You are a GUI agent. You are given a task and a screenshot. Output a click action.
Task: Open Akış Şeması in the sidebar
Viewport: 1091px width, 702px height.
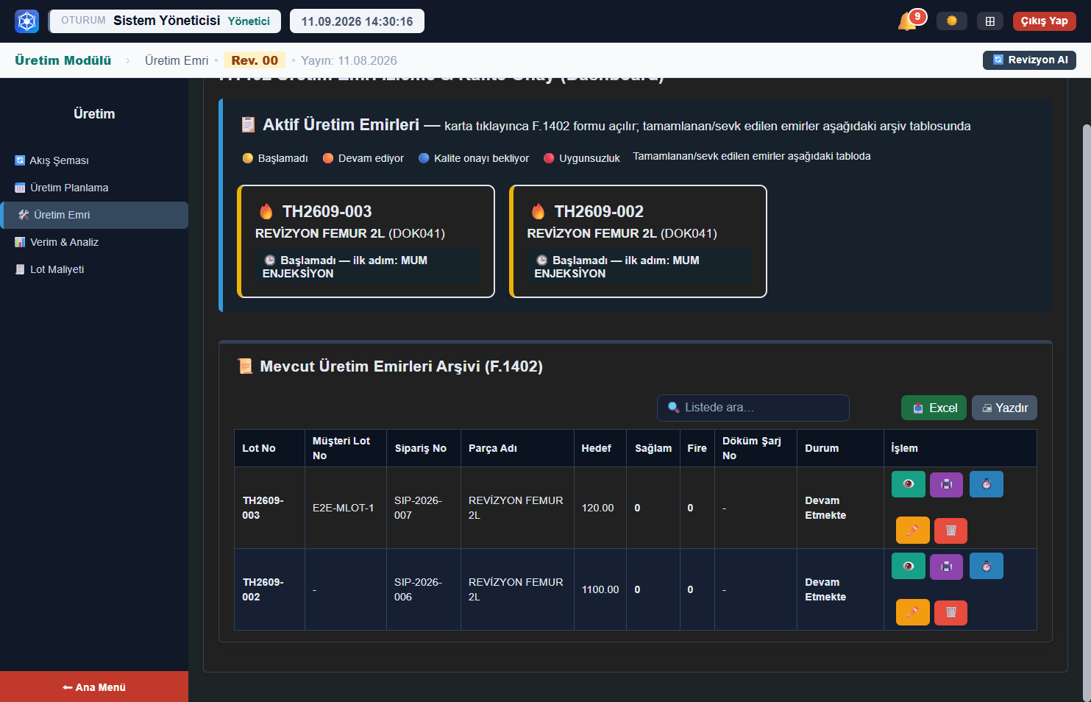click(x=94, y=160)
